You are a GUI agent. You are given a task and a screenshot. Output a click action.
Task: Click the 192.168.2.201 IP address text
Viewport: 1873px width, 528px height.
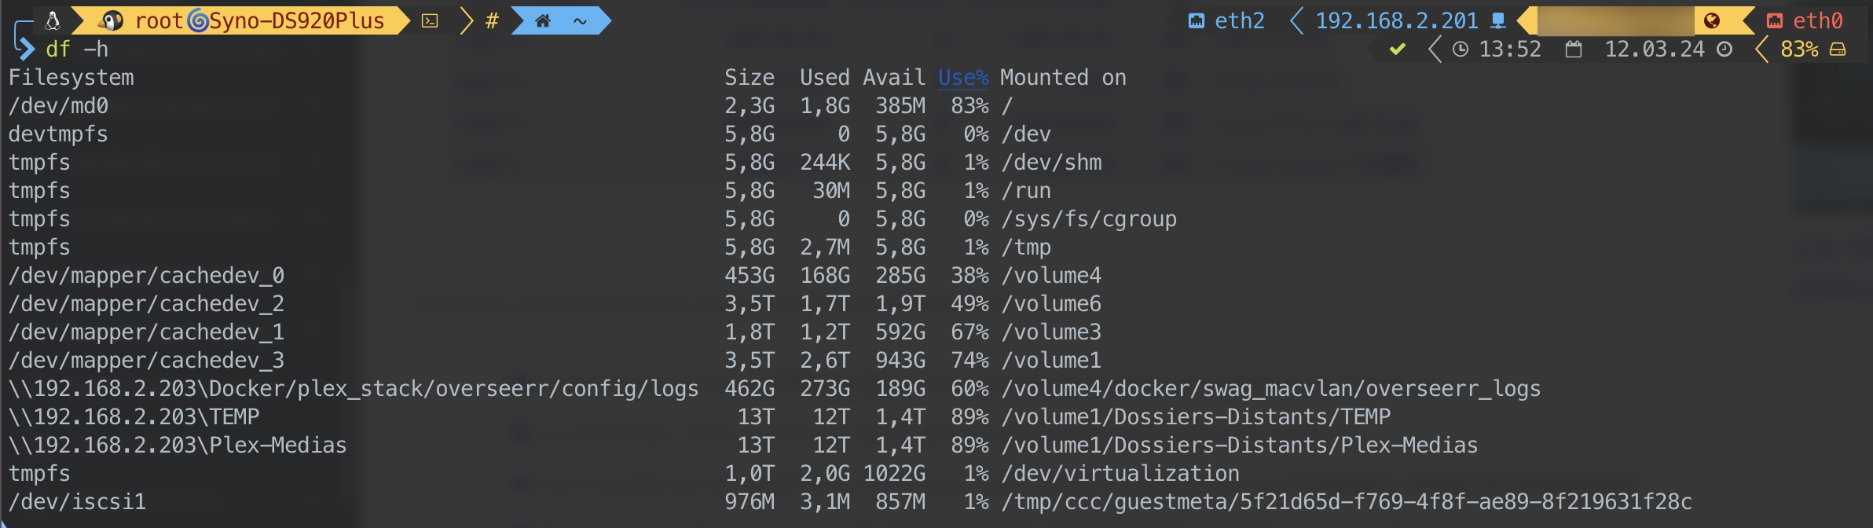click(1397, 20)
